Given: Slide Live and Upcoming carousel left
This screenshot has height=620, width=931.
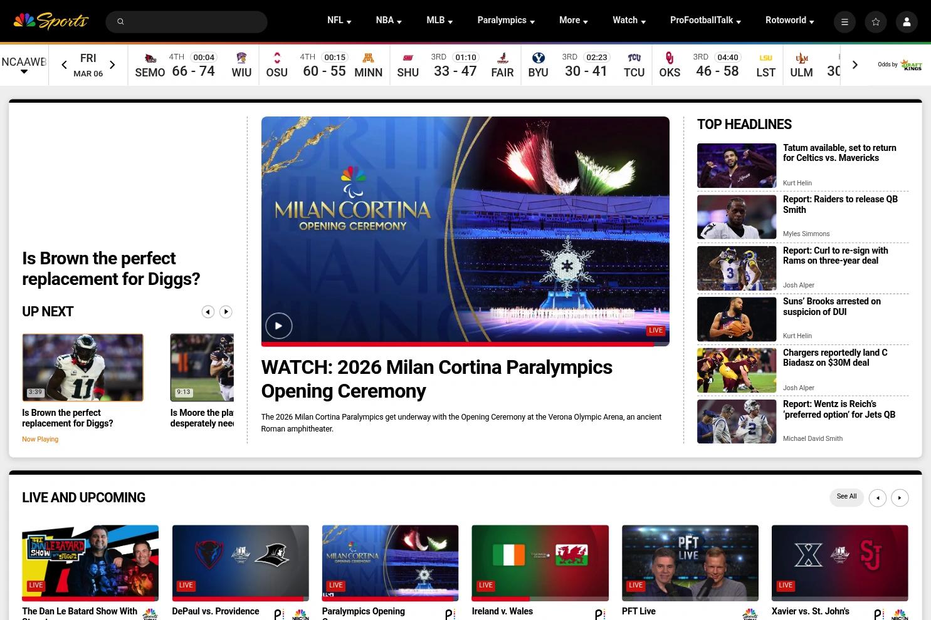Looking at the screenshot, I should tap(878, 498).
